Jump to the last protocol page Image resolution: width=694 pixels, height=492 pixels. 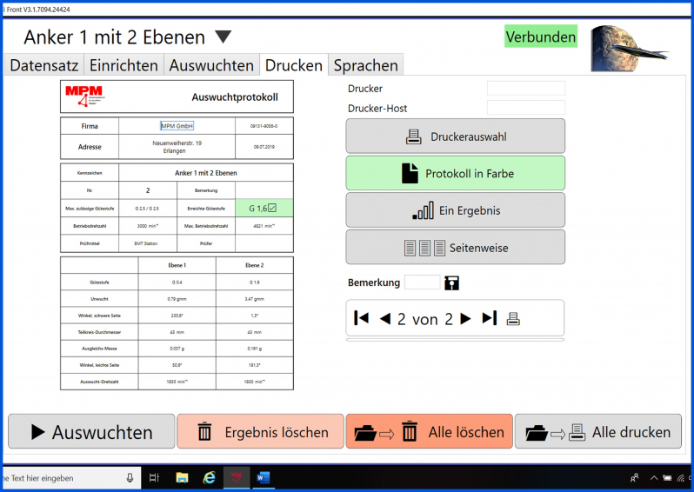(490, 319)
